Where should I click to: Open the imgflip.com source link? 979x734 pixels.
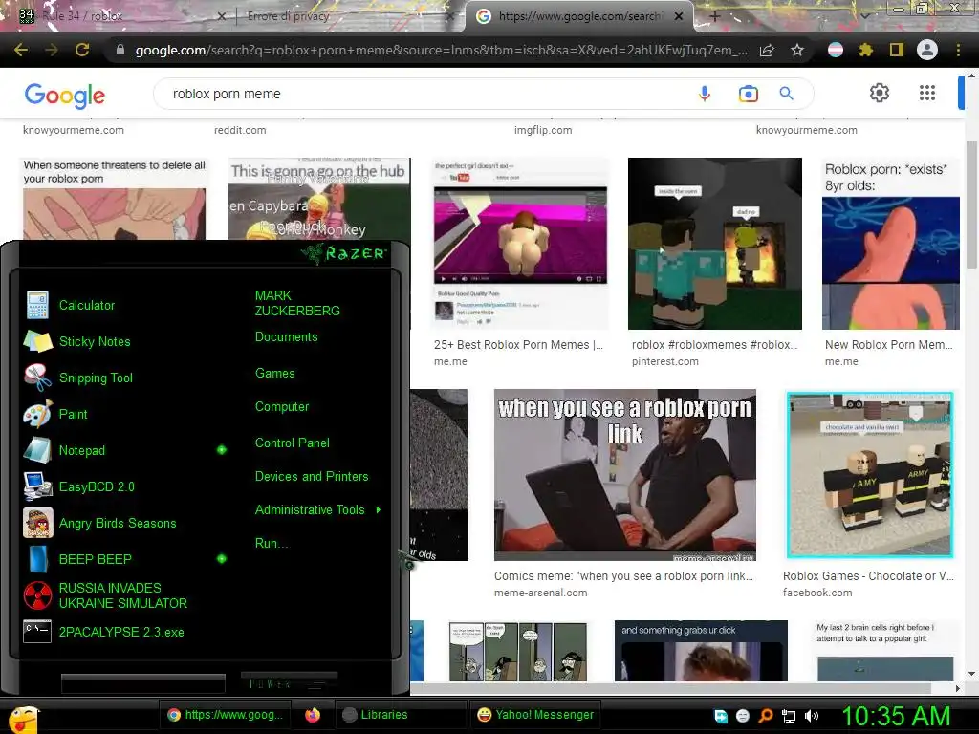(x=543, y=130)
